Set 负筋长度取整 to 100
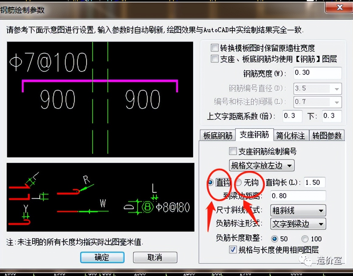Image resolution: width=353 pixels, height=276 pixels. (304, 239)
